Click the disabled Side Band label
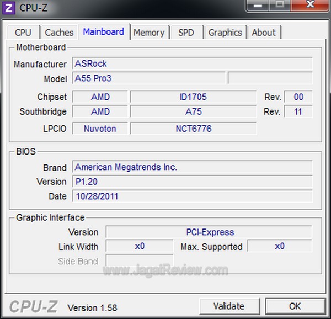331x319 pixels. 78,262
